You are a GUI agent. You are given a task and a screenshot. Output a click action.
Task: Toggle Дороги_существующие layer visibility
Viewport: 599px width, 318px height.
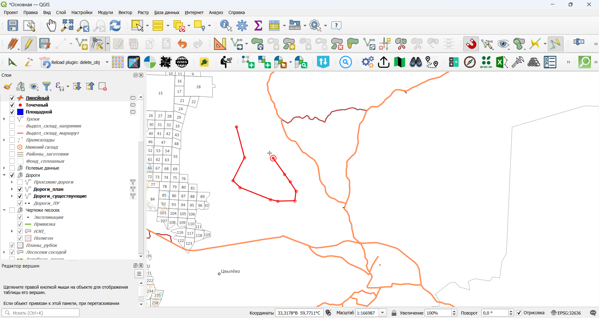coord(20,196)
